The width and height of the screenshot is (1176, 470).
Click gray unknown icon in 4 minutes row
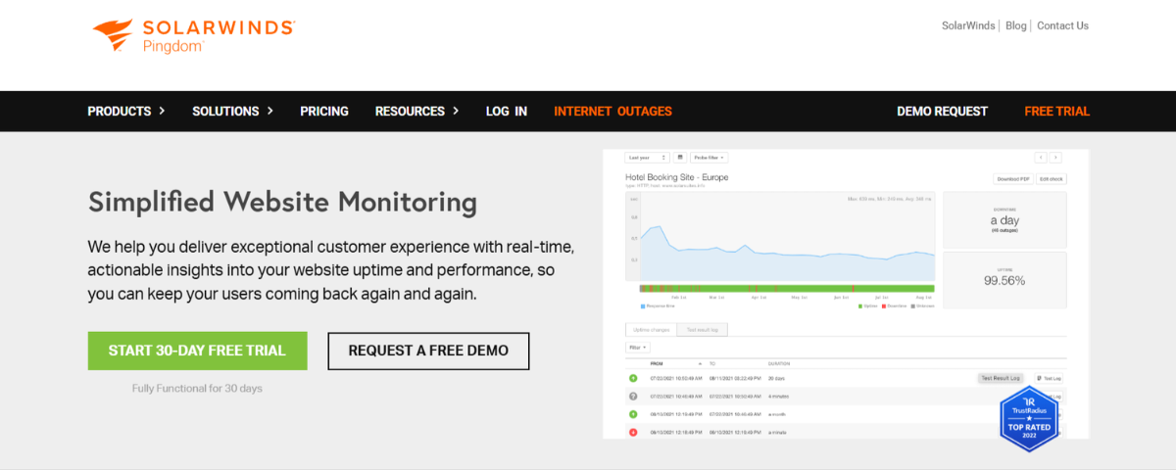pyautogui.click(x=633, y=396)
